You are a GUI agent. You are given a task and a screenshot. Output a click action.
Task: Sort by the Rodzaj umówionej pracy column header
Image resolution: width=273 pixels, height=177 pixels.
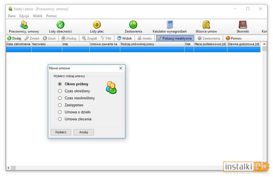(152, 44)
